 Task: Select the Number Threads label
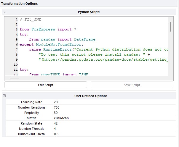pyautogui.click(x=31, y=129)
